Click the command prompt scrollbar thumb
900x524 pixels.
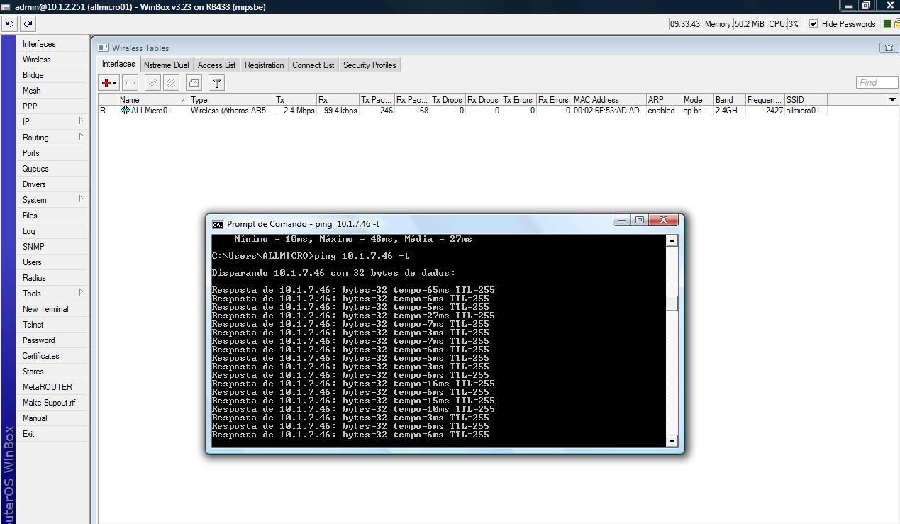(672, 303)
